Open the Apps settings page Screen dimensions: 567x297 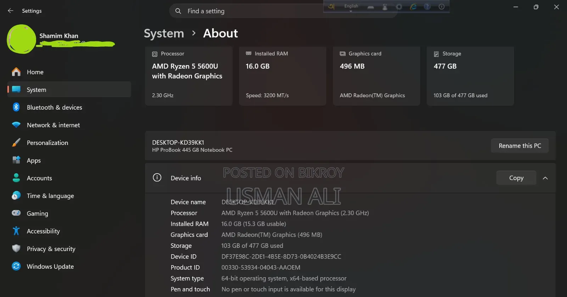click(x=69, y=160)
